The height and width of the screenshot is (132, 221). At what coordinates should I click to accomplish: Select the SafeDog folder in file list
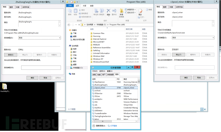click(96, 50)
